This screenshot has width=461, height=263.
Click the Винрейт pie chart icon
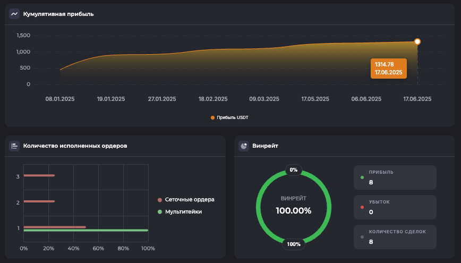click(244, 146)
